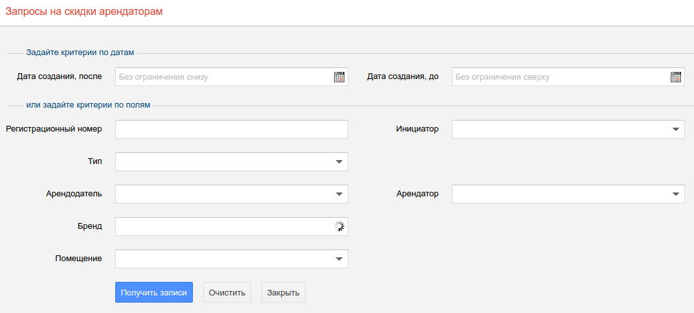Viewport: 694px width, 313px height.
Task: Click the Задайте критерии по датам legend
Action: [x=80, y=52]
